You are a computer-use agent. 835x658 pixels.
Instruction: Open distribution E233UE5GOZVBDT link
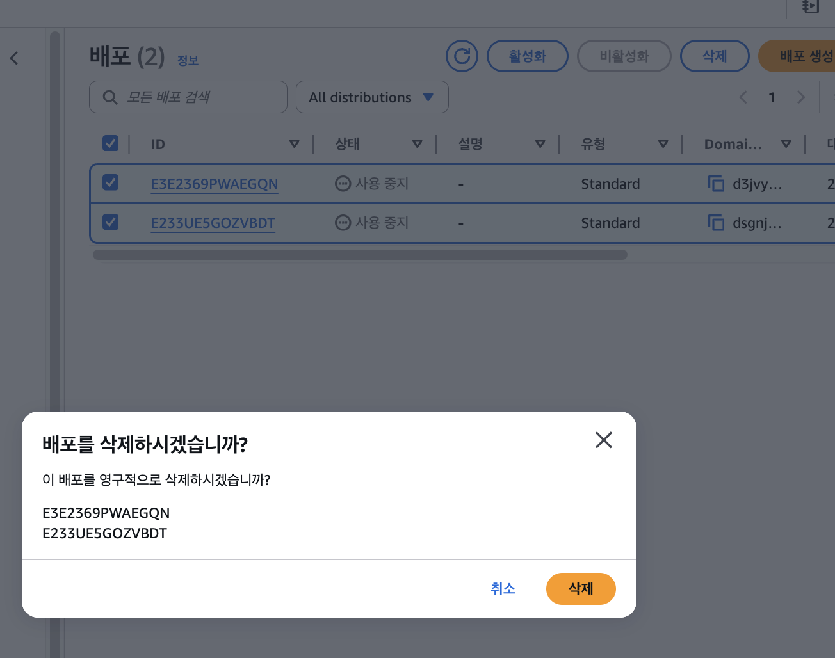tap(213, 223)
